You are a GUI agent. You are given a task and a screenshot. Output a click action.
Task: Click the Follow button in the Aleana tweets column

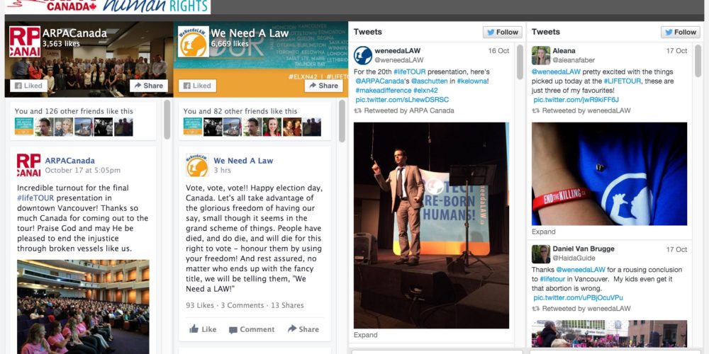(x=681, y=32)
